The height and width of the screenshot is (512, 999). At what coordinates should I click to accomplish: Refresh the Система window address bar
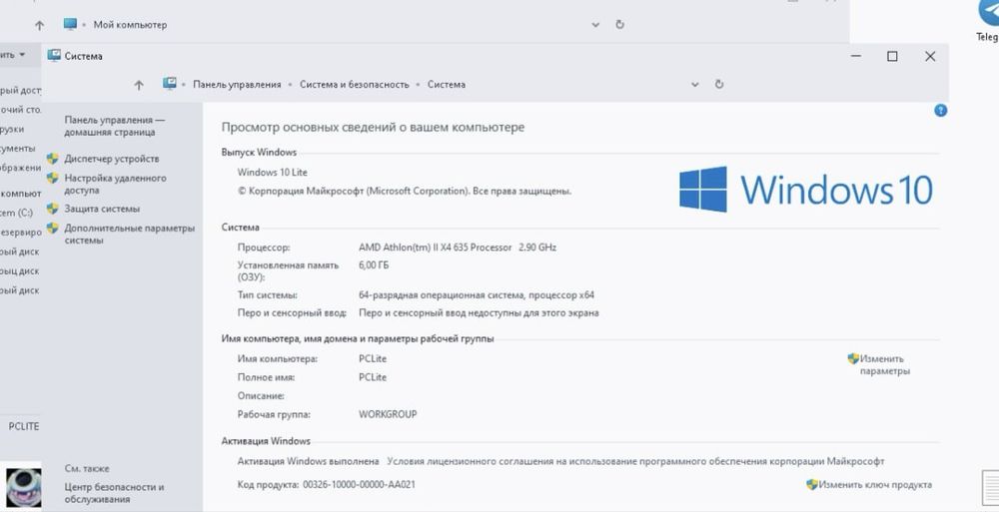(x=719, y=84)
